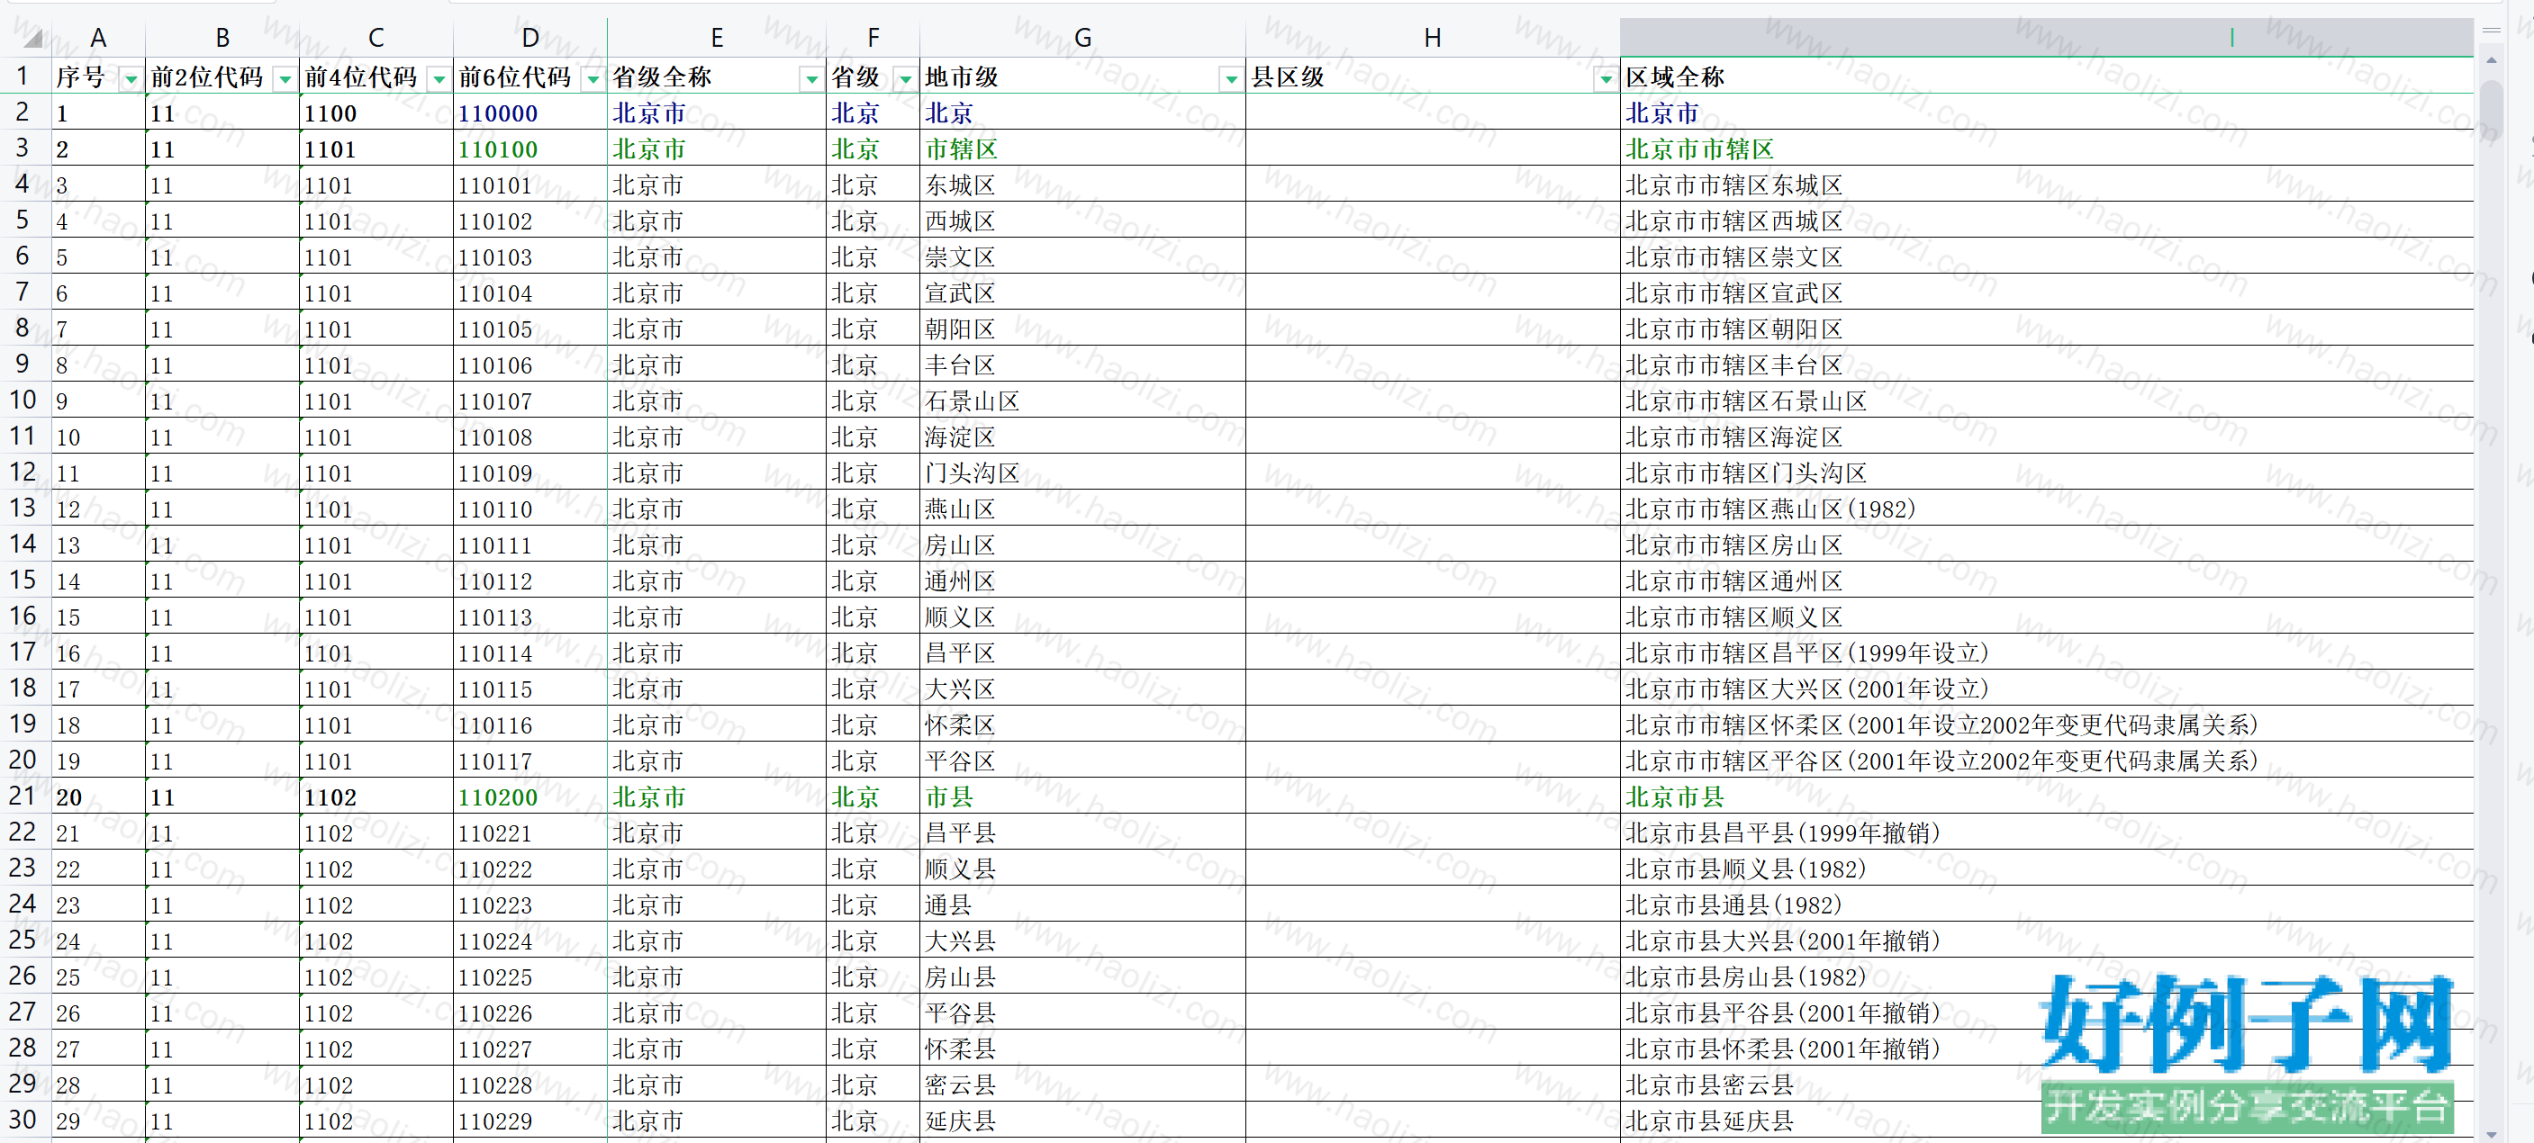Click the 密云县 cell in column G

[x=1083, y=1085]
